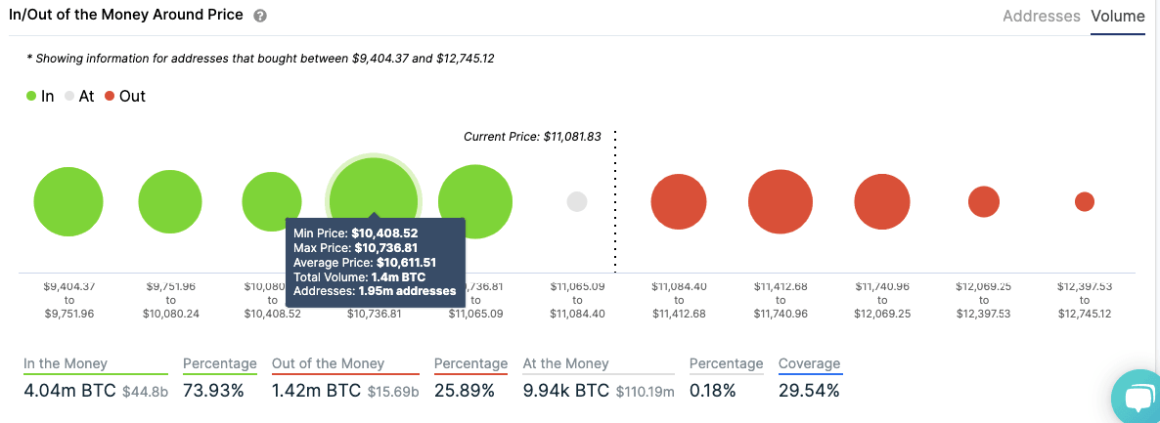Click the $11,084.40 to $11,412.68 red bubble

pyautogui.click(x=679, y=203)
